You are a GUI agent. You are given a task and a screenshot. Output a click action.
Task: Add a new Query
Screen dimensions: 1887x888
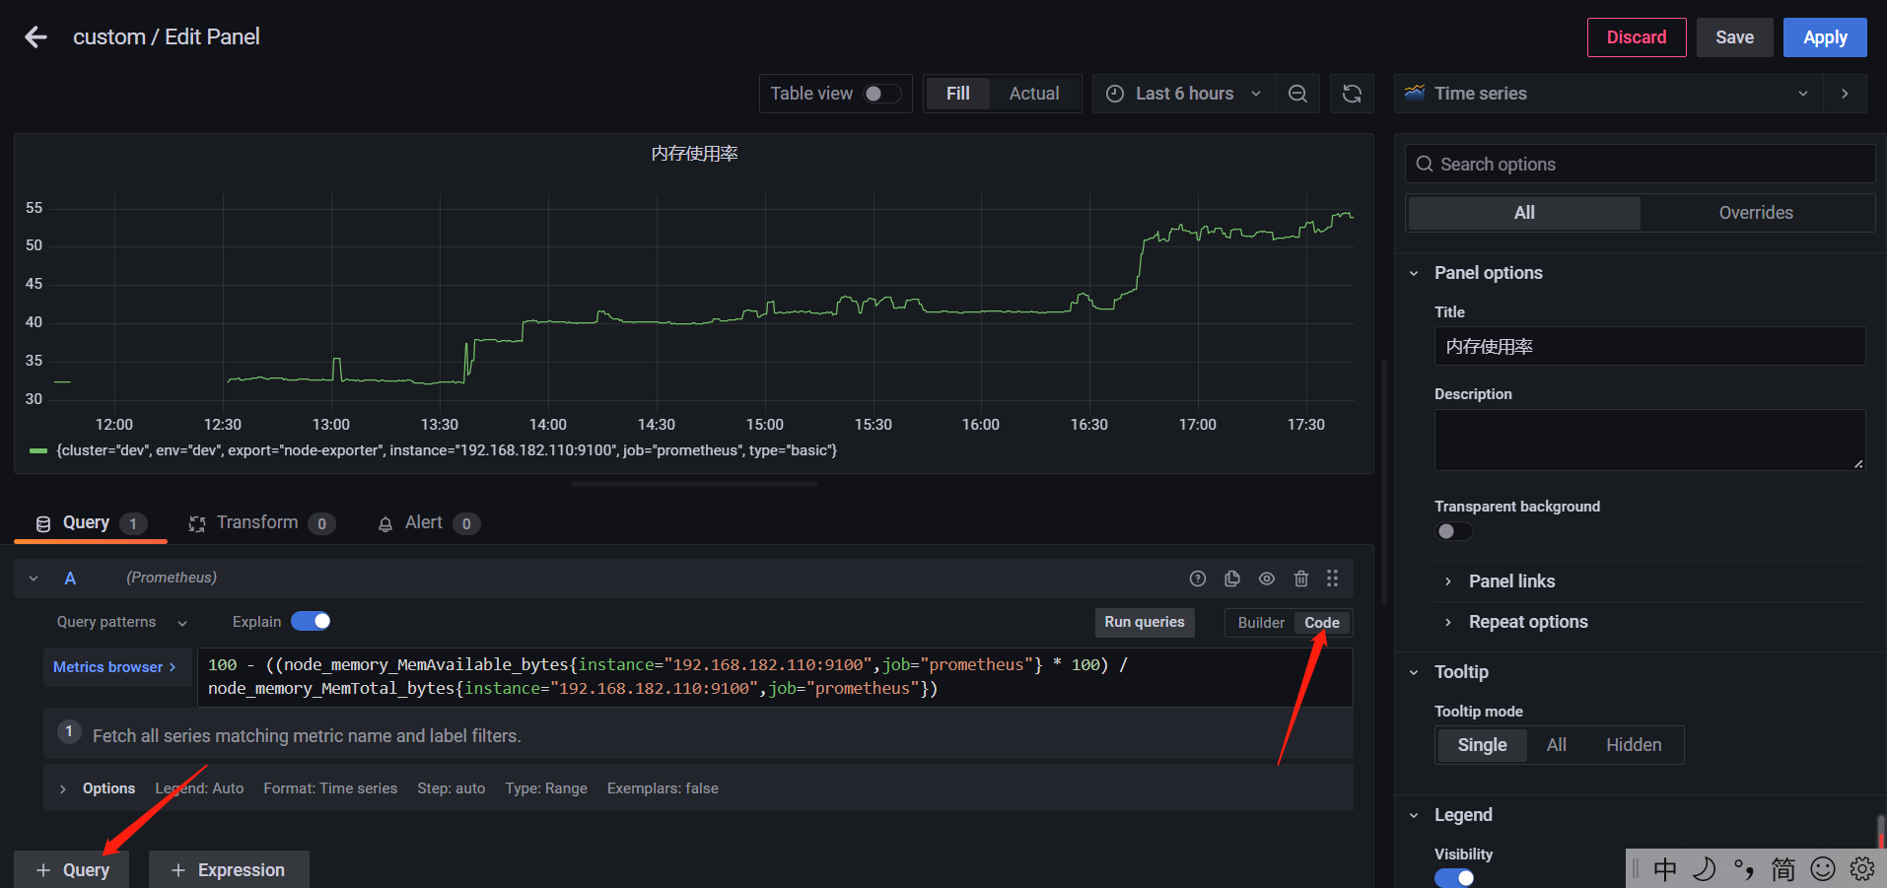[72, 870]
